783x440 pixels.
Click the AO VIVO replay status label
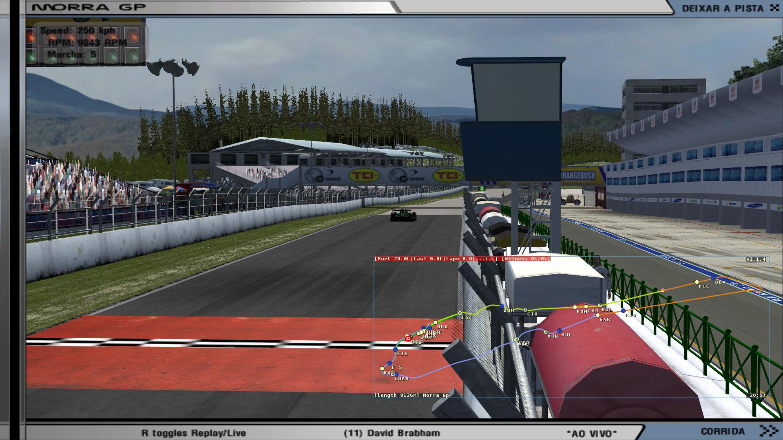[592, 433]
